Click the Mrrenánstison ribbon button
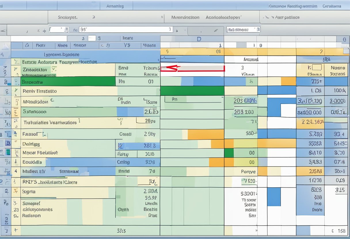 pos(185,18)
